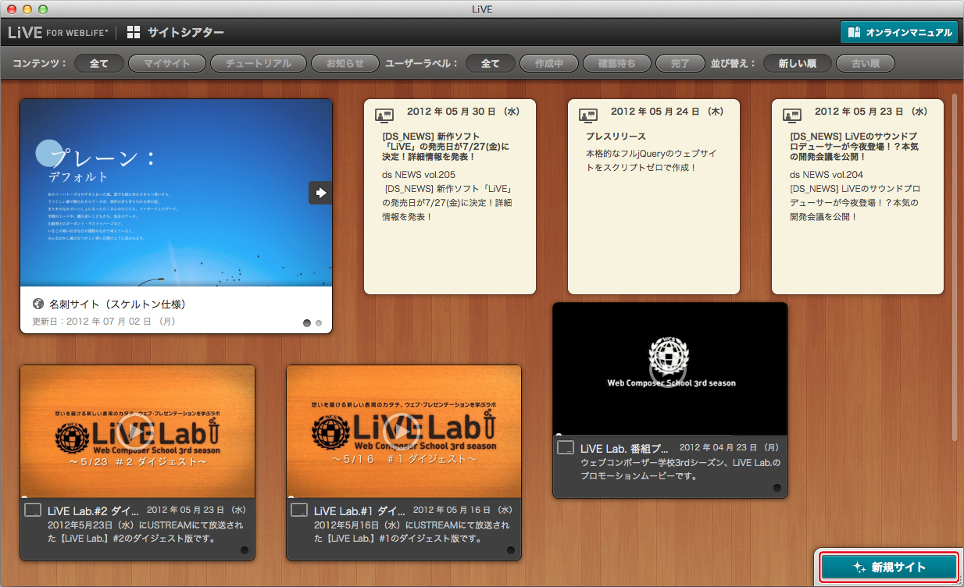Click the LiVE Lab.#2 ダイ... title text
The width and height of the screenshot is (964, 587).
[94, 511]
